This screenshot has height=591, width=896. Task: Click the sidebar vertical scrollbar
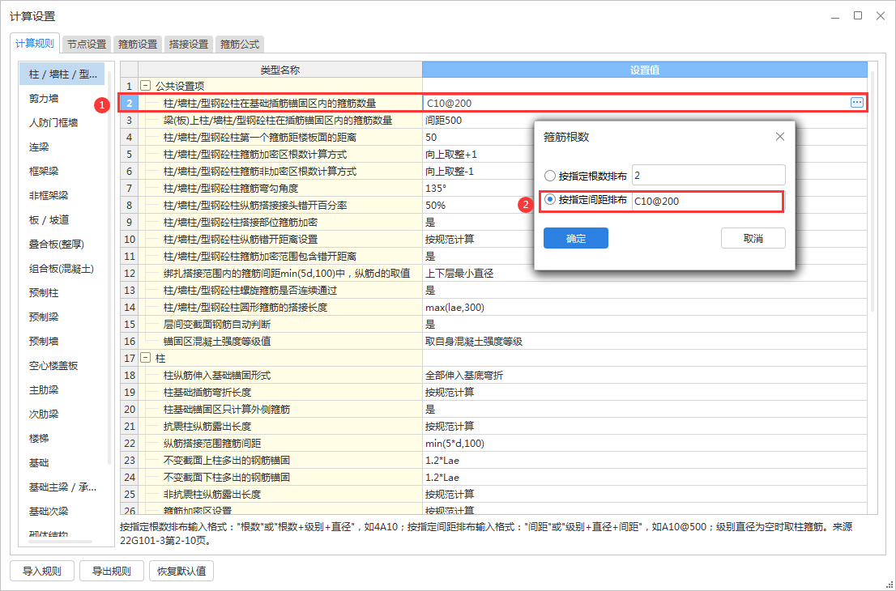click(109, 268)
